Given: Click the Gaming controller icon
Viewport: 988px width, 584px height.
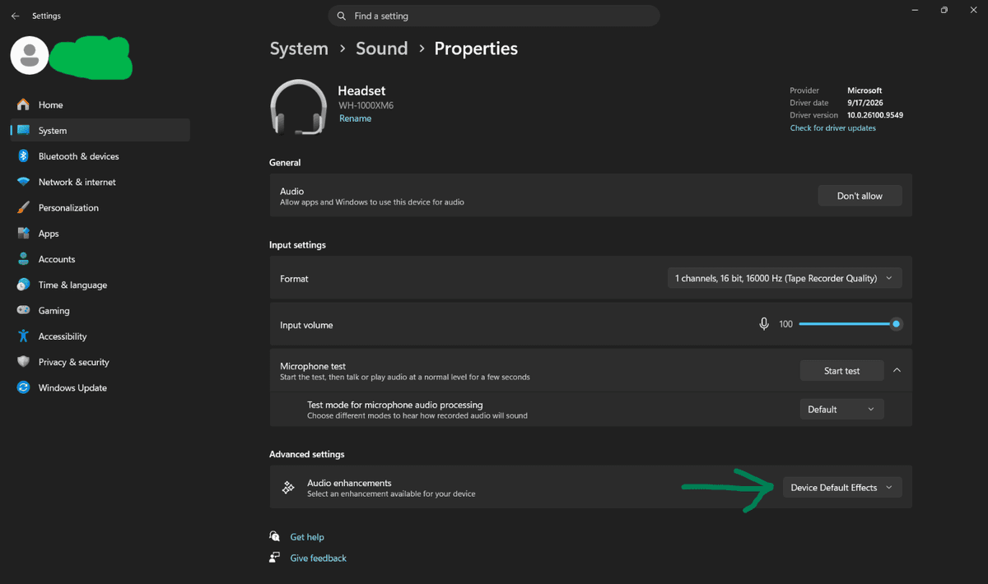Looking at the screenshot, I should 23,310.
